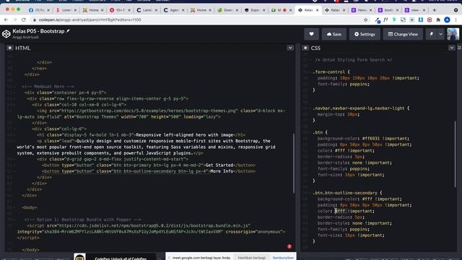462x260 pixels.
Task: Click the 'Get Started' button text in HTML
Action: point(219,165)
